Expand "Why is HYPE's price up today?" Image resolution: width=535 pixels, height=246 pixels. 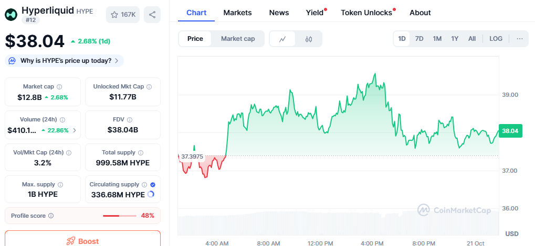point(65,61)
